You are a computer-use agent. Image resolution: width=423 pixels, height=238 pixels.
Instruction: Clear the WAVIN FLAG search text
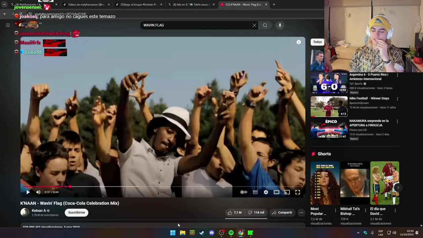[x=254, y=25]
